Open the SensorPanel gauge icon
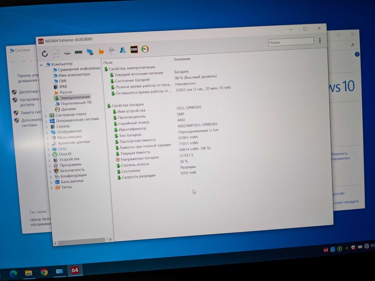Viewport: 375px width, 281px height. coord(145,49)
